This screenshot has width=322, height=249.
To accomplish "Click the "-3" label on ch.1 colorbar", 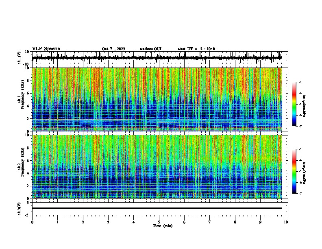I will [300, 82].
